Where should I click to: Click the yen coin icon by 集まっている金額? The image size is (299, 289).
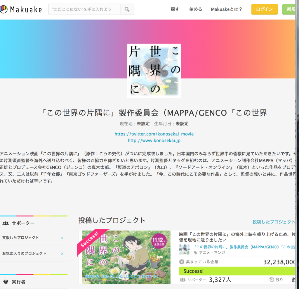tap(182, 262)
